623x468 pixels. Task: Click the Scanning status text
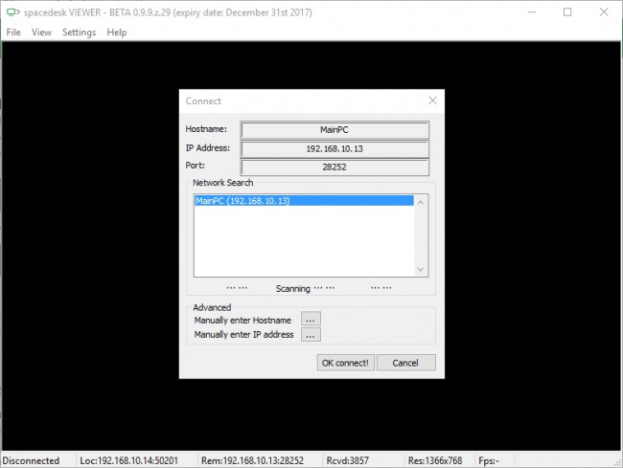pyautogui.click(x=293, y=288)
